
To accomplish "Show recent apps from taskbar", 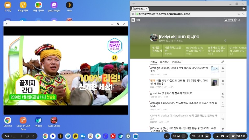I will tap(21, 136).
